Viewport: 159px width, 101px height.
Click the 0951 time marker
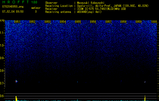pyautogui.click(x=17, y=22)
